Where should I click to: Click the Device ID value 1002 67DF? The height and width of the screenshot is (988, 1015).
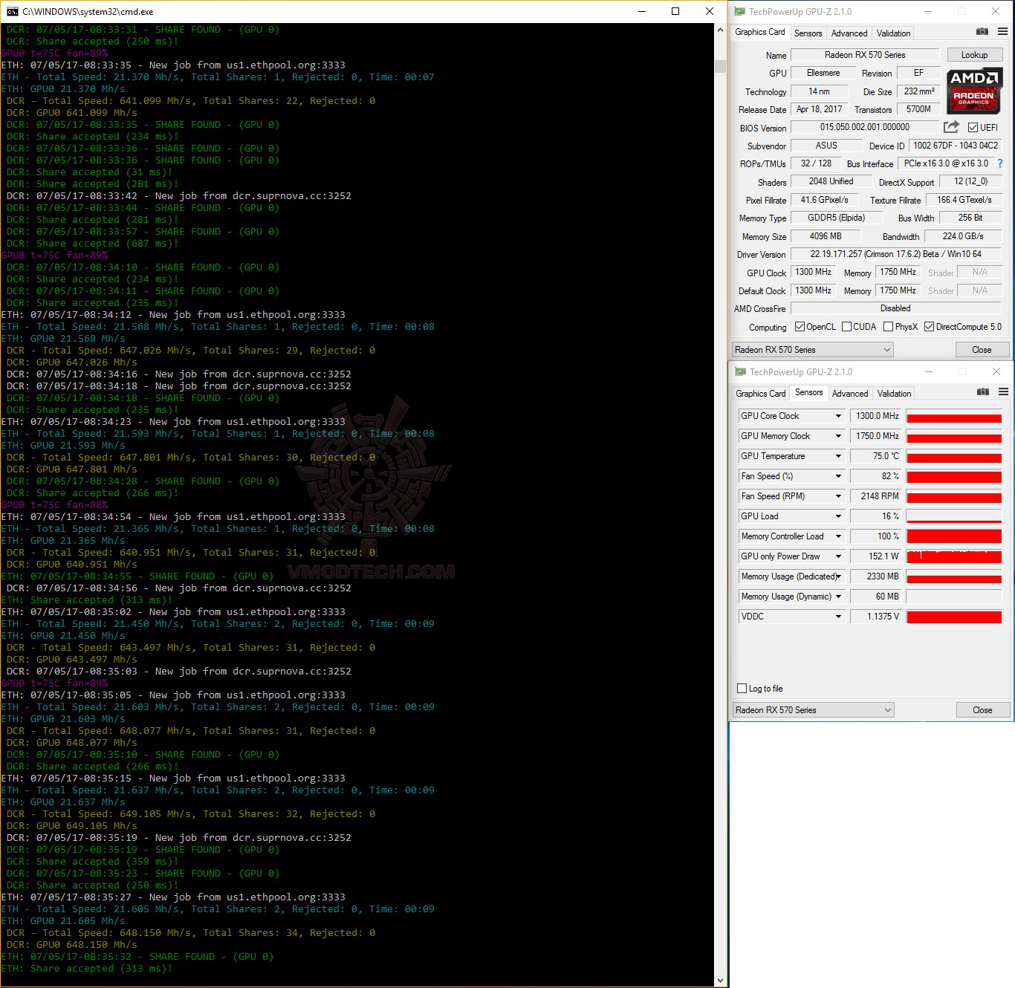tap(955, 146)
